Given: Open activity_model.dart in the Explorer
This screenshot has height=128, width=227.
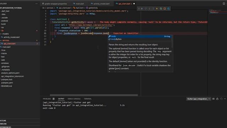Looking at the screenshot, I should click(x=12, y=37).
